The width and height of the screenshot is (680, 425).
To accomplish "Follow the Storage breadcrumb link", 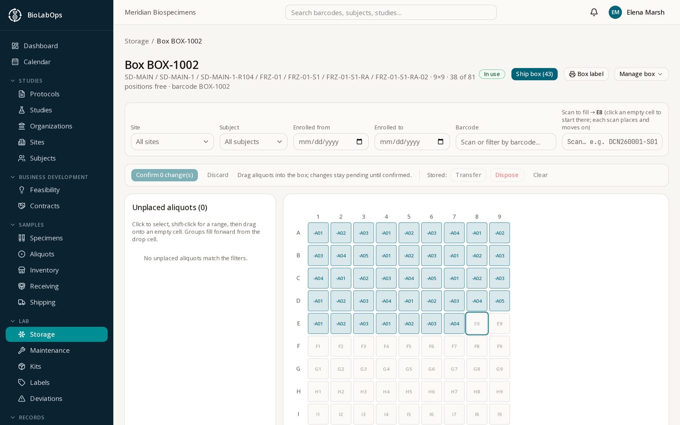I will (x=136, y=41).
